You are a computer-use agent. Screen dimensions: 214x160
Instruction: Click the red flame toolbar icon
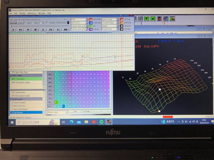(159, 19)
